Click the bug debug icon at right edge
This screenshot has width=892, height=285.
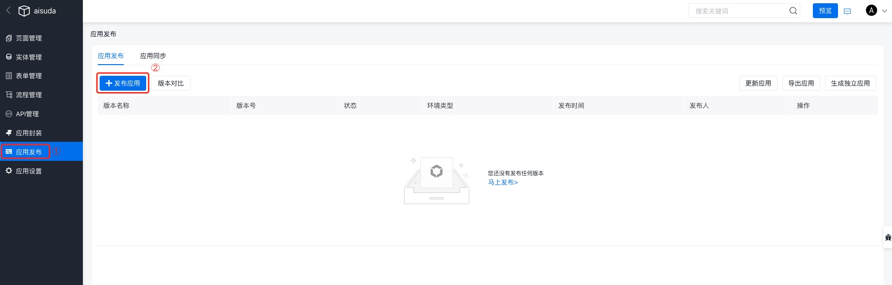click(x=887, y=238)
